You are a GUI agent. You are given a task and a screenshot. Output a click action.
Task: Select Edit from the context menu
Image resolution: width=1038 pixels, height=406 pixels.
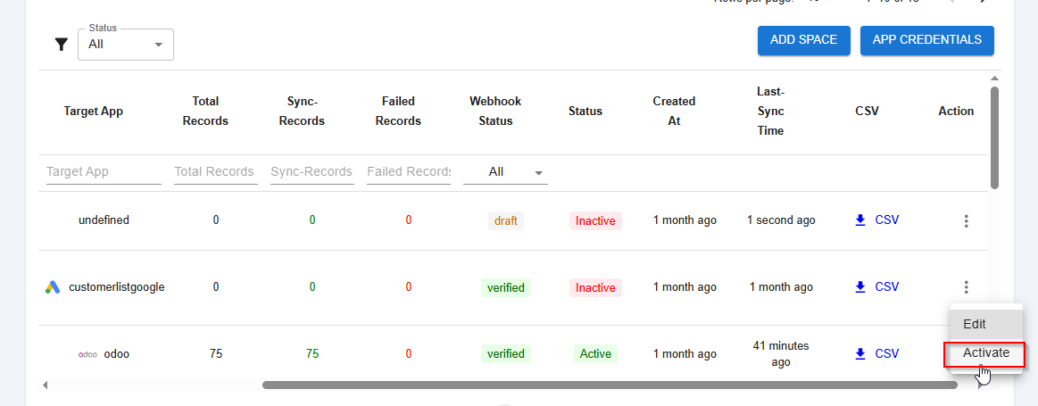click(975, 324)
